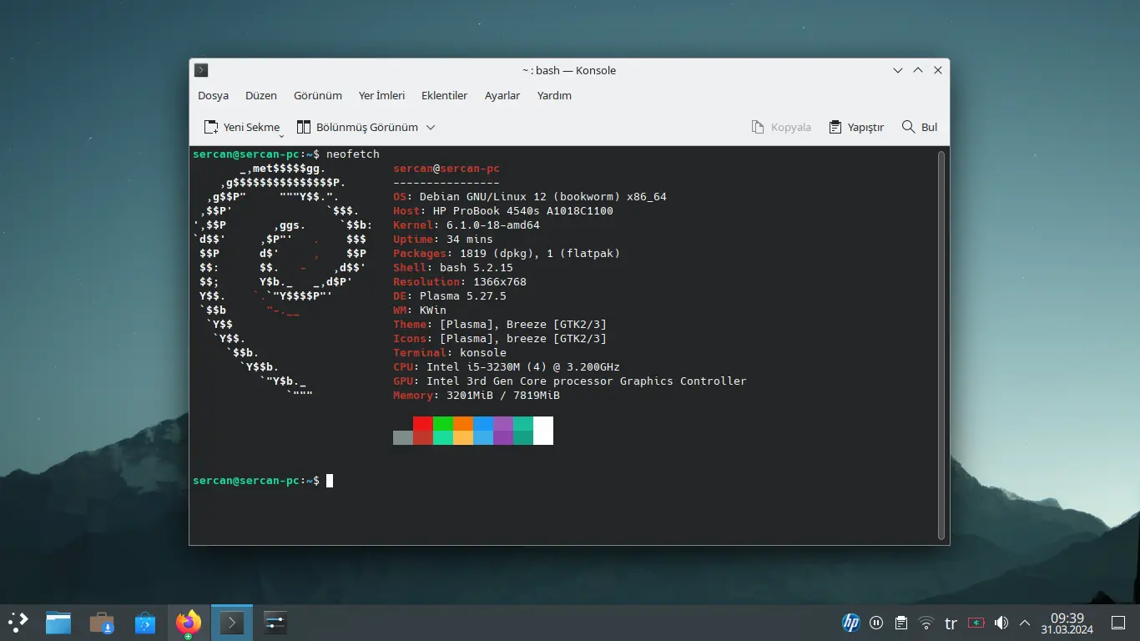Open the Ayarlar menu
1140x641 pixels.
coord(502,95)
